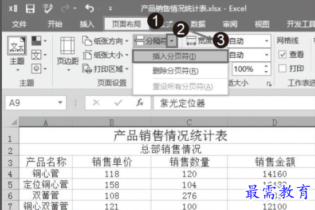Click the 销售金额 header cell
The width and height of the screenshot is (315, 210).
271,161
